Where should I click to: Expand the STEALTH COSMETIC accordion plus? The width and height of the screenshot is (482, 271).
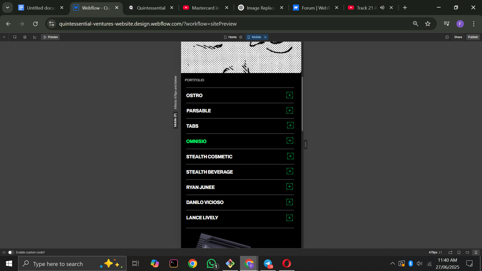point(290,156)
